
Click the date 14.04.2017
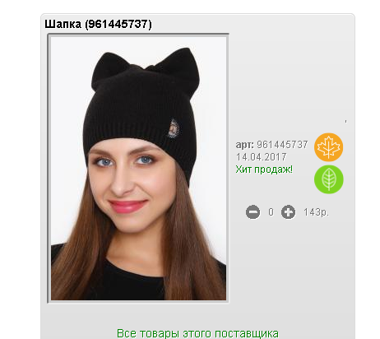(262, 157)
